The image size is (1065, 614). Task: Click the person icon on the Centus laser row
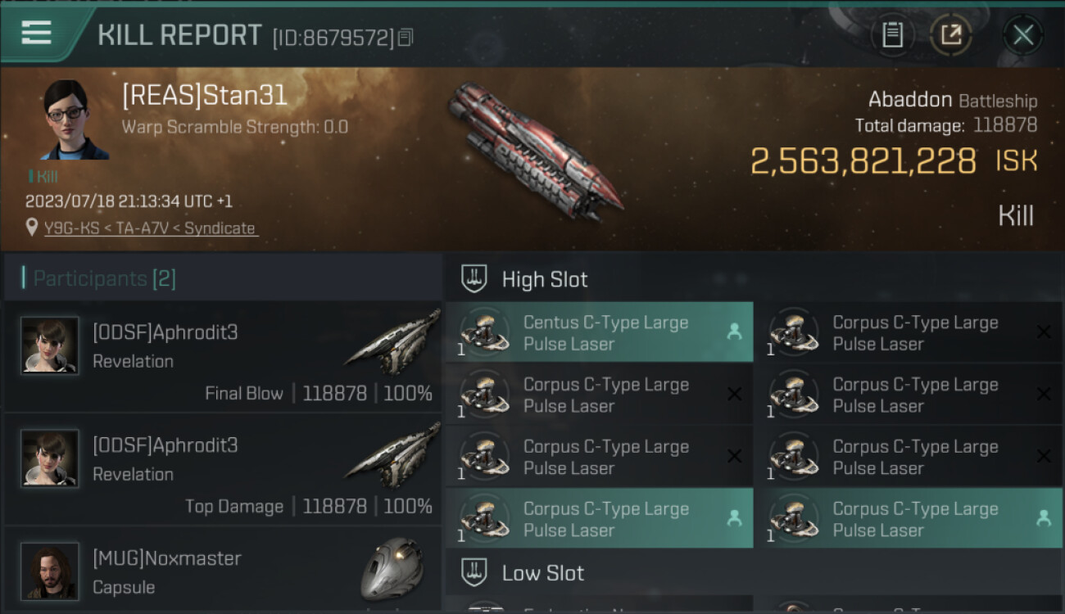tap(734, 332)
